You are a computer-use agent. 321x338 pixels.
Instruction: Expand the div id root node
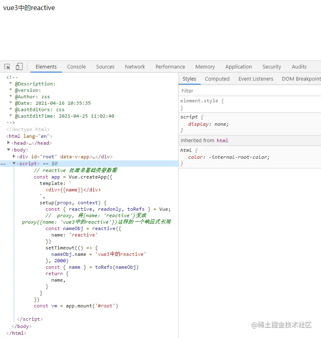tap(14, 156)
